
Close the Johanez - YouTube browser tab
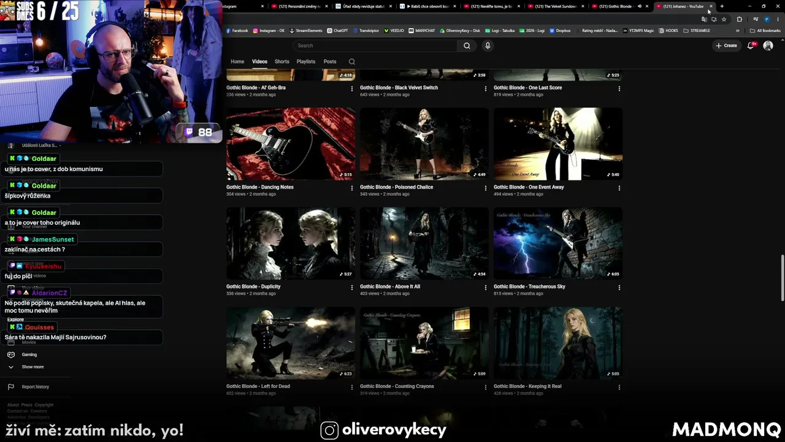click(x=711, y=6)
